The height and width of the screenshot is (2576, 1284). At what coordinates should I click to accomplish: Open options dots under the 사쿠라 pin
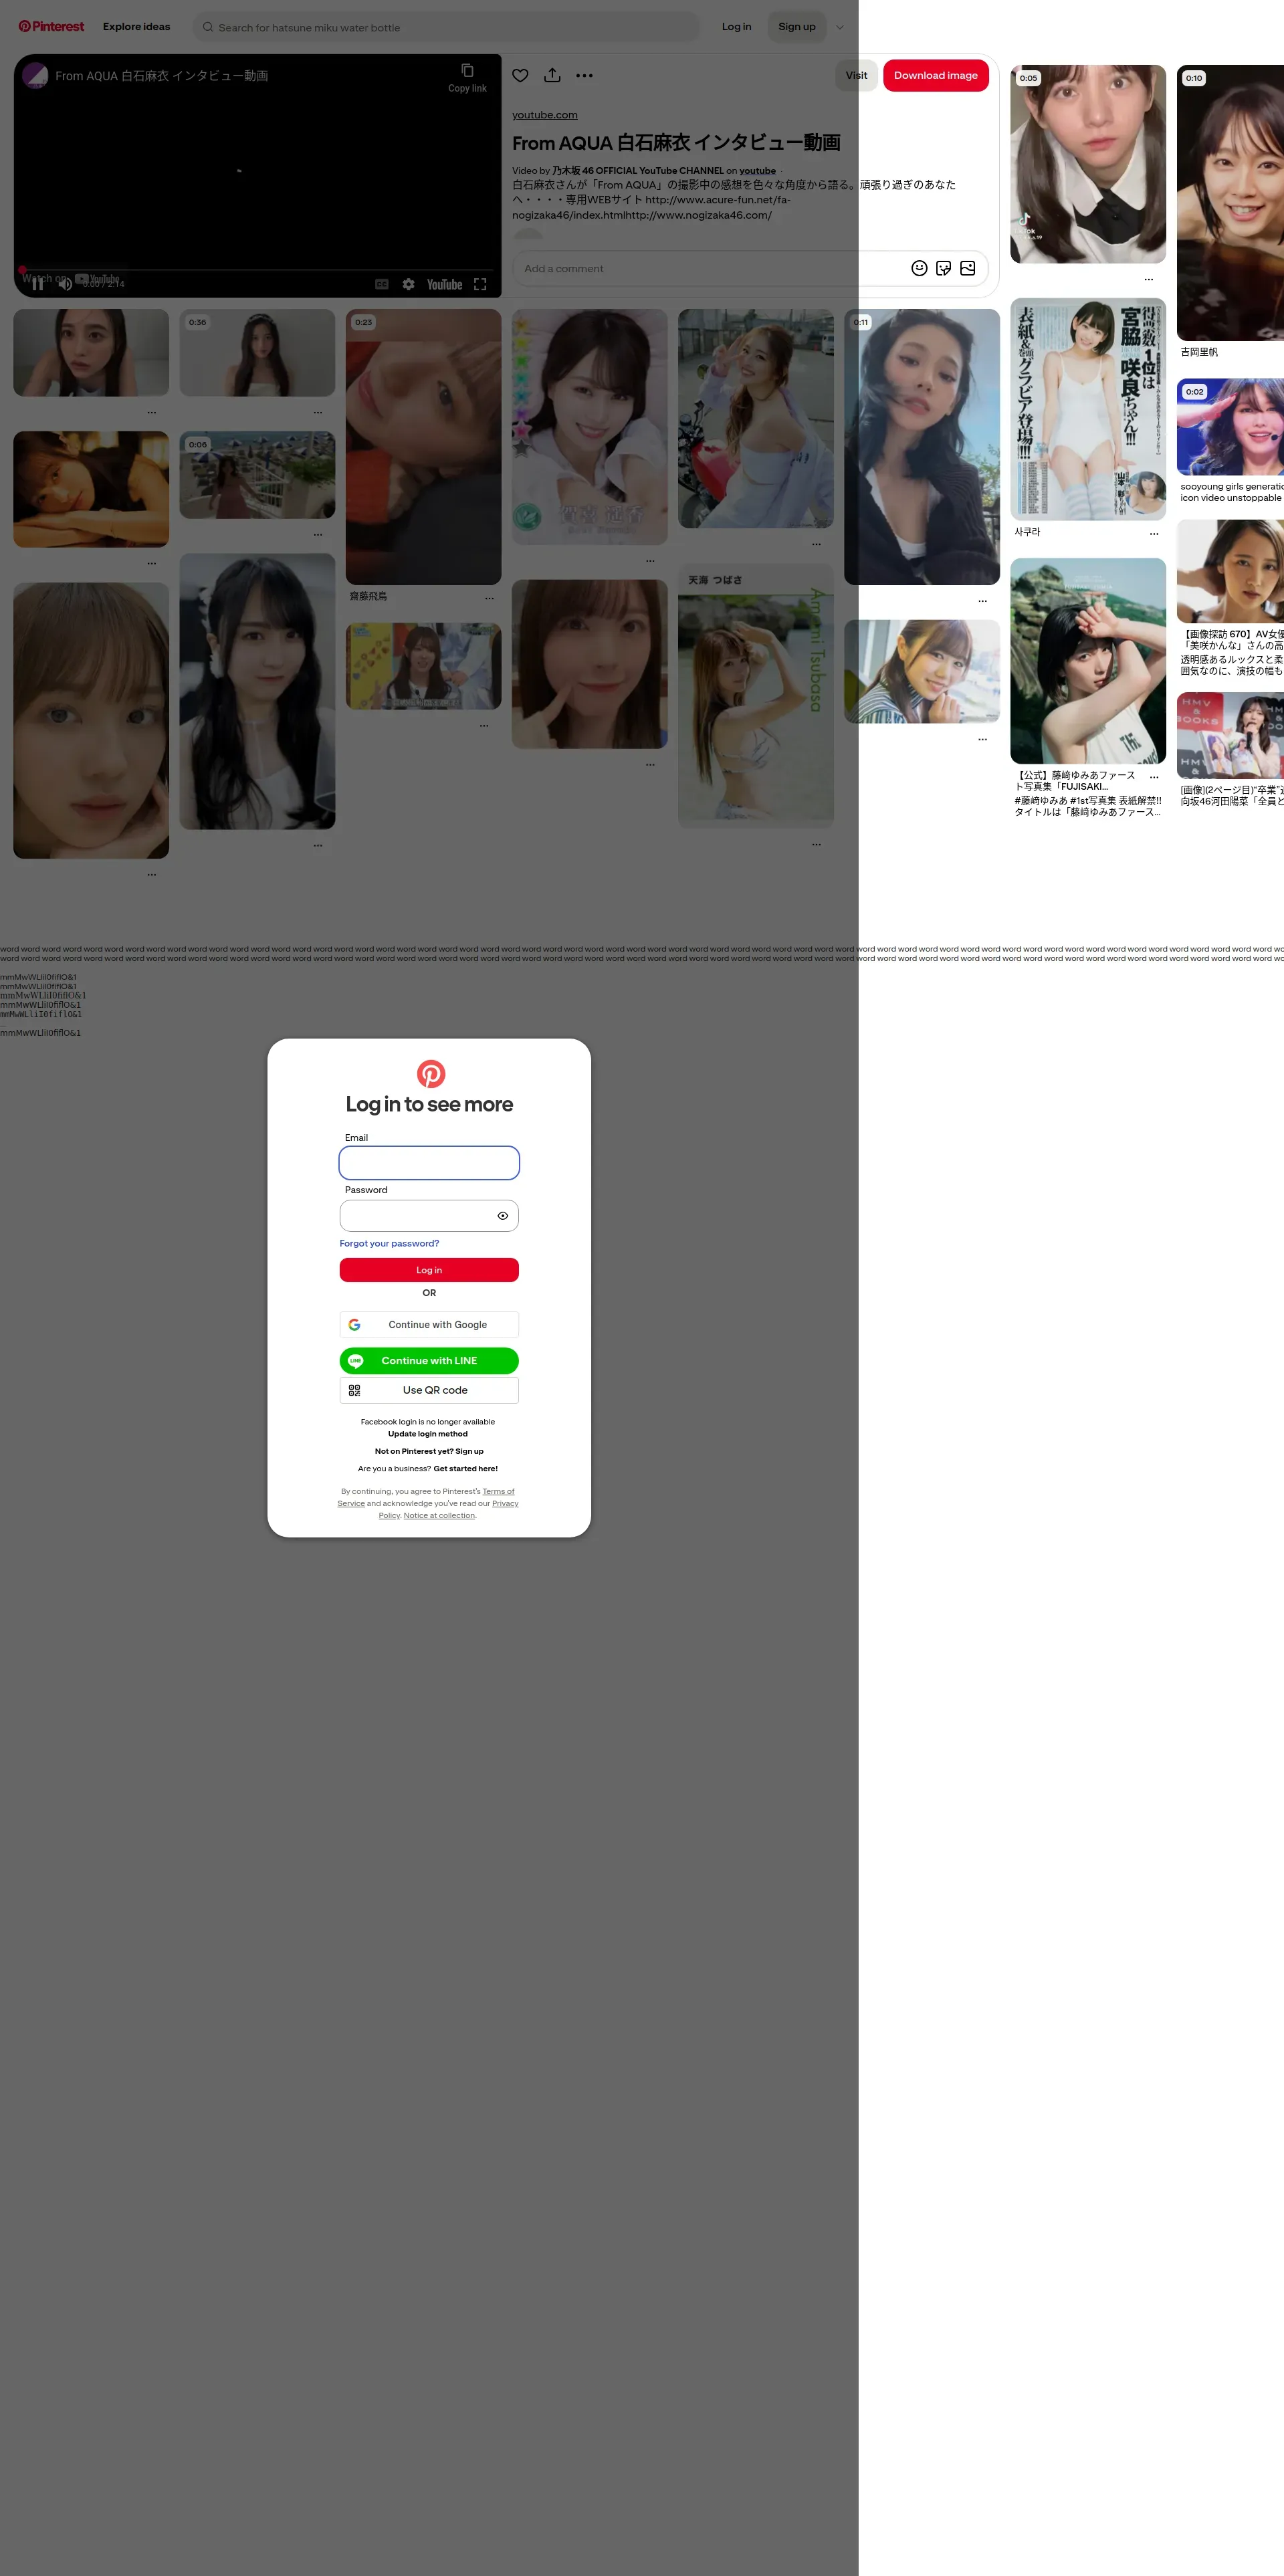(x=1153, y=534)
